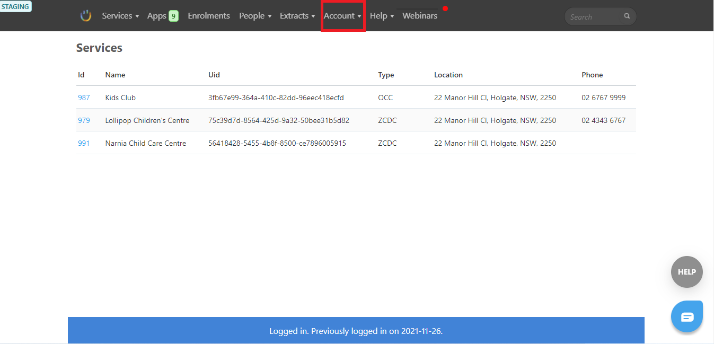The image size is (714, 344).
Task: Click the Services page heading
Action: pos(99,48)
